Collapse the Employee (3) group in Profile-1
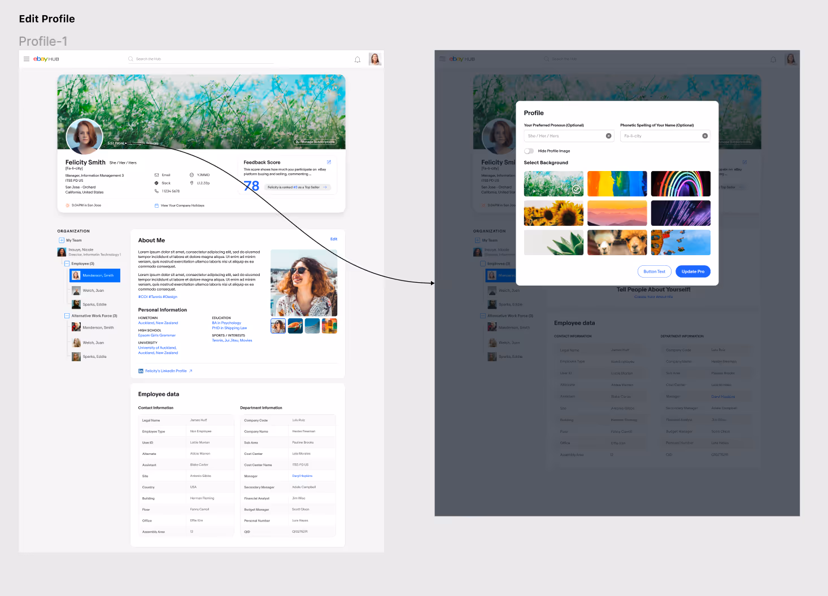Screen dimensions: 828x596 click(x=67, y=264)
